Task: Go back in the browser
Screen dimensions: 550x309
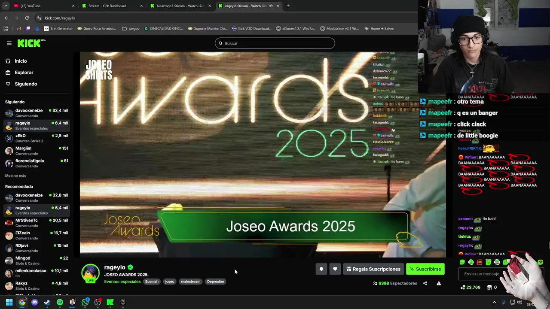Action: point(6,18)
